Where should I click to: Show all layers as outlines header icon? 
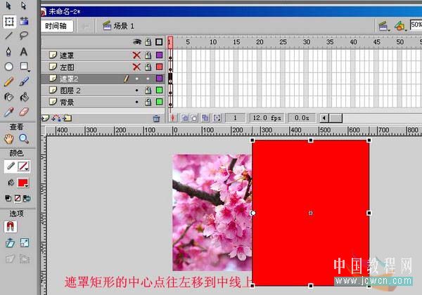(x=159, y=42)
